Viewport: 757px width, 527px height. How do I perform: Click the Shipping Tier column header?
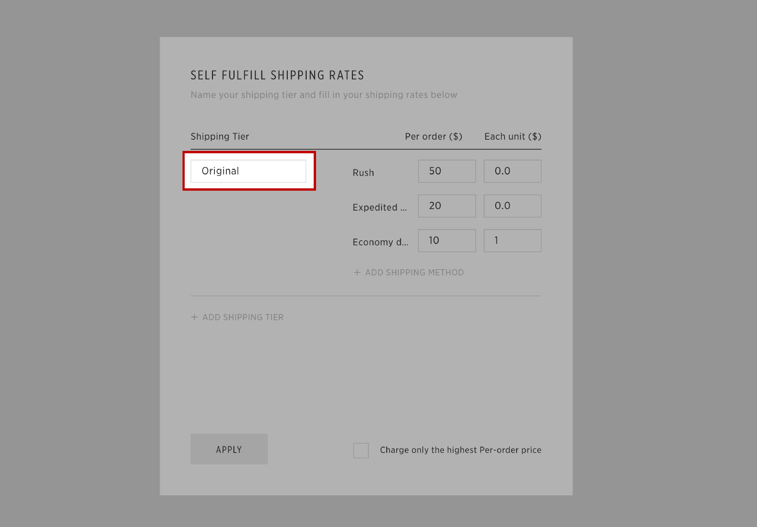pos(220,136)
